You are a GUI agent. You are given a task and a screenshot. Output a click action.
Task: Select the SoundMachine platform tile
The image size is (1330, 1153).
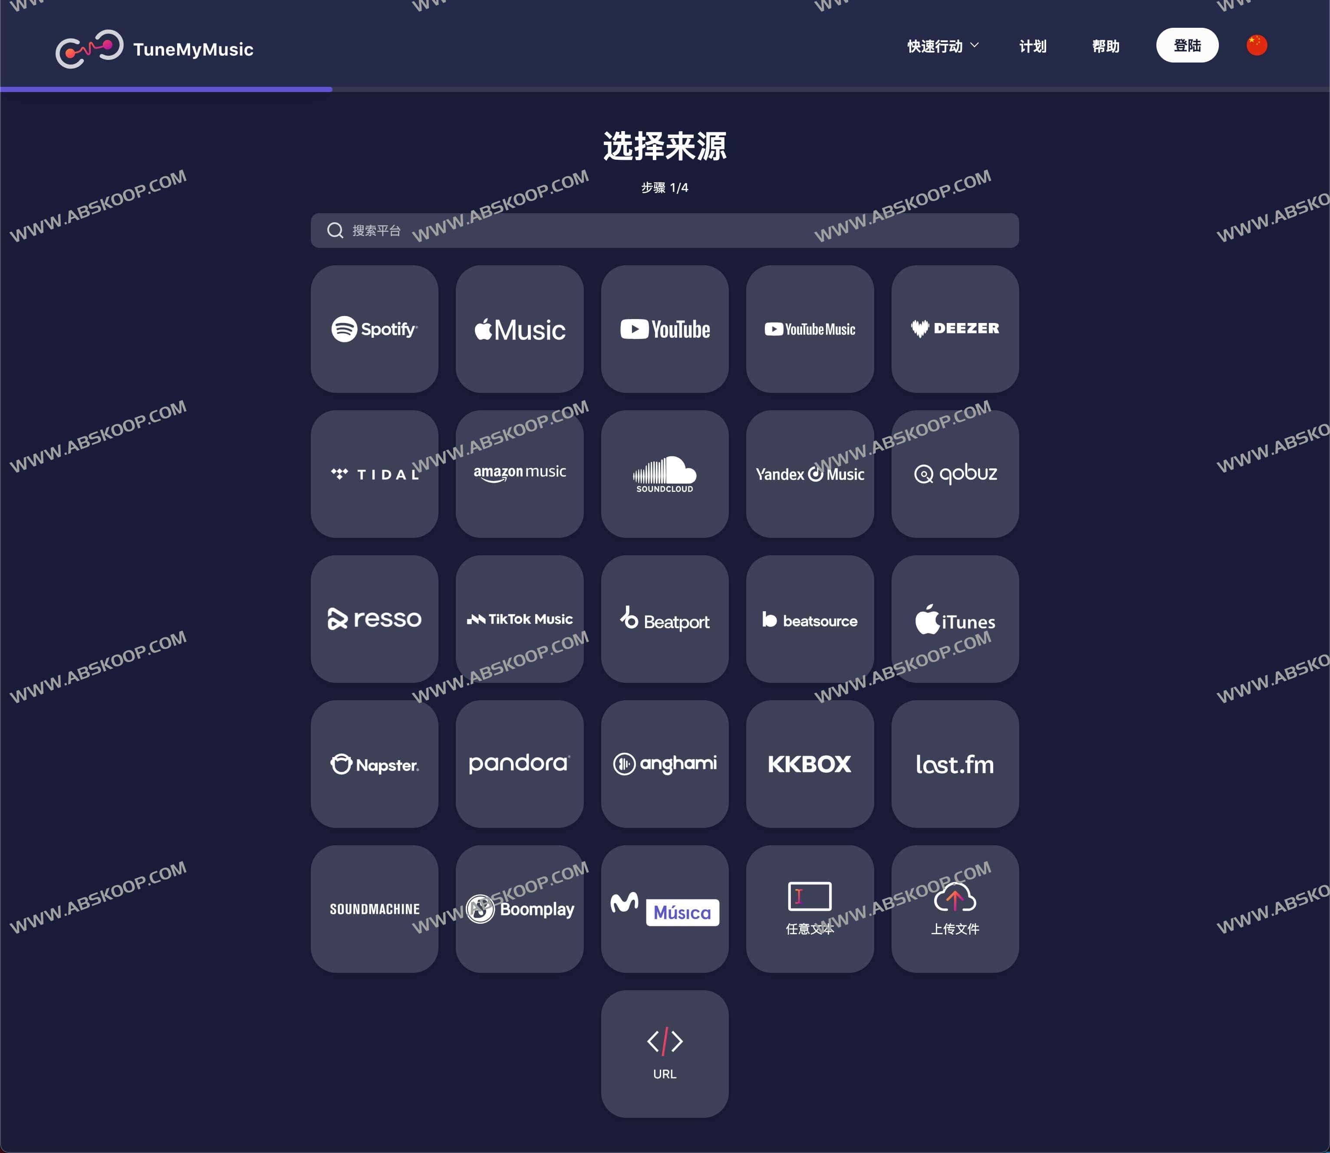click(374, 909)
